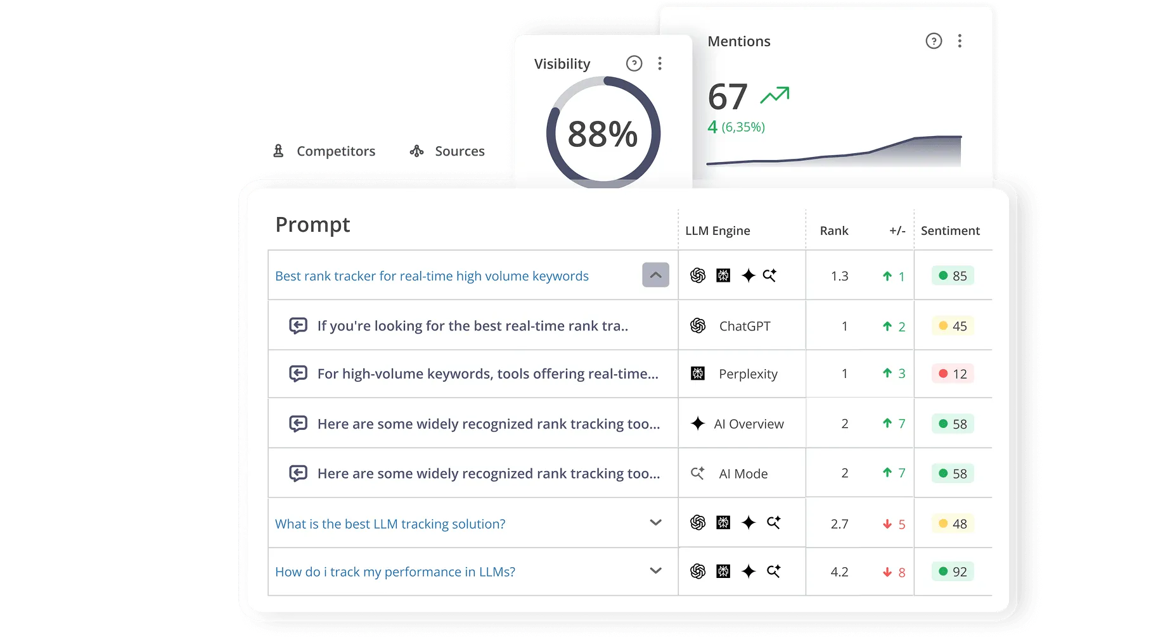Switch to the Competitors tab
The height and width of the screenshot is (640, 1151).
coord(324,151)
